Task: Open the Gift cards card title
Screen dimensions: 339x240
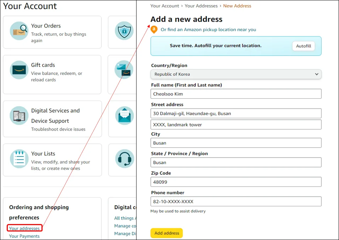Action: (x=43, y=65)
